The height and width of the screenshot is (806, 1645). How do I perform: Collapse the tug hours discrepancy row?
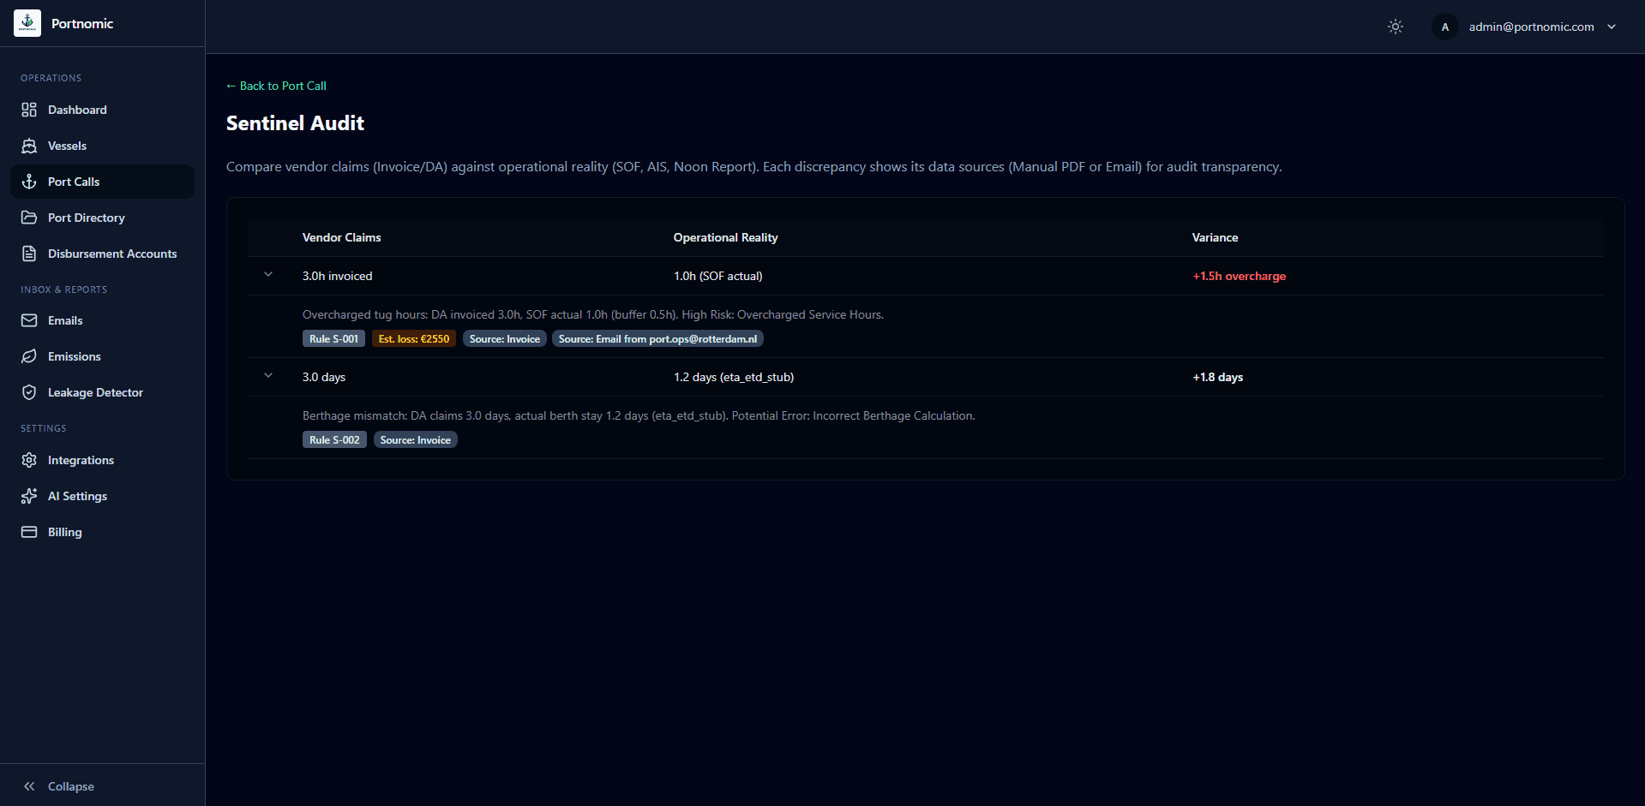point(268,275)
